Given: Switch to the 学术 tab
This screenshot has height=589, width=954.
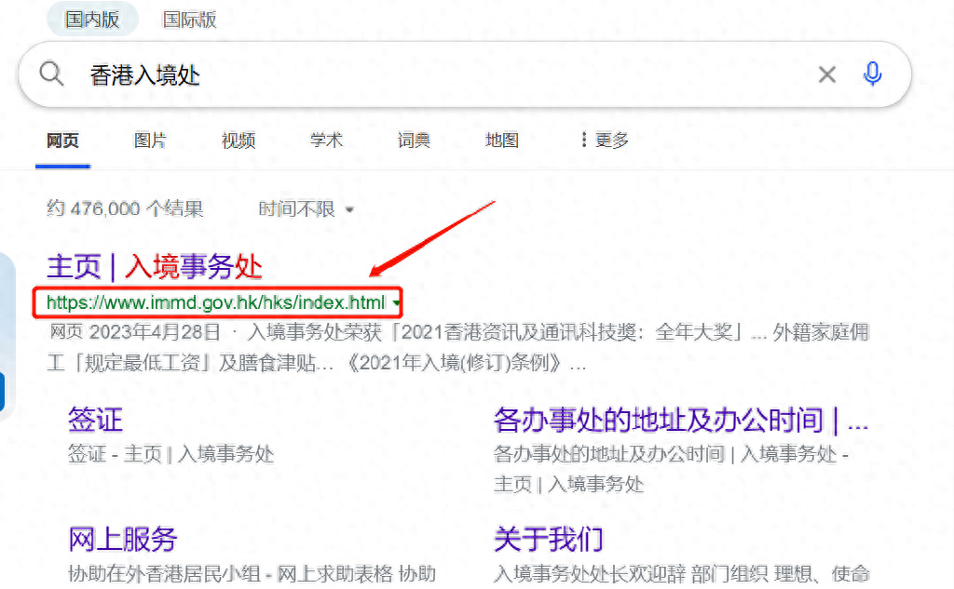Looking at the screenshot, I should click(326, 141).
